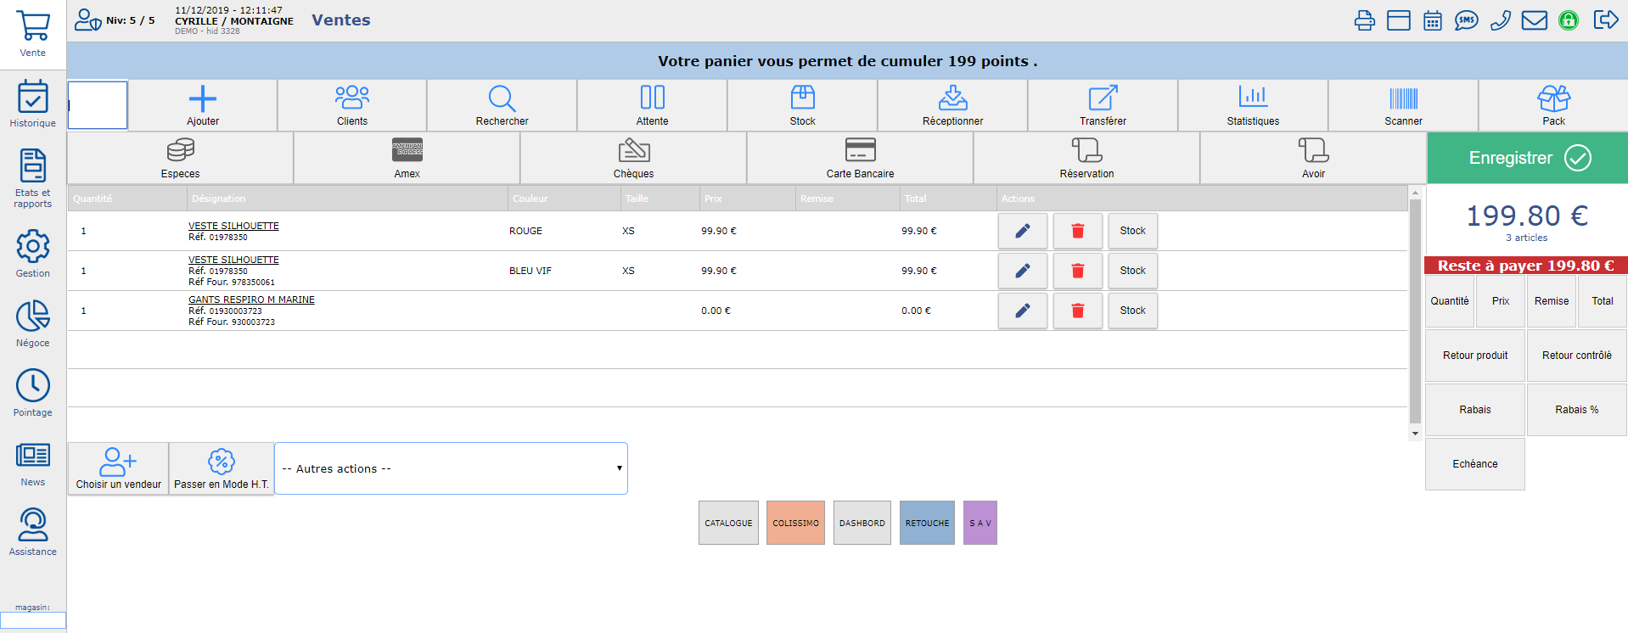1628x633 pixels.
Task: Click the printer icon in header
Action: point(1364,20)
